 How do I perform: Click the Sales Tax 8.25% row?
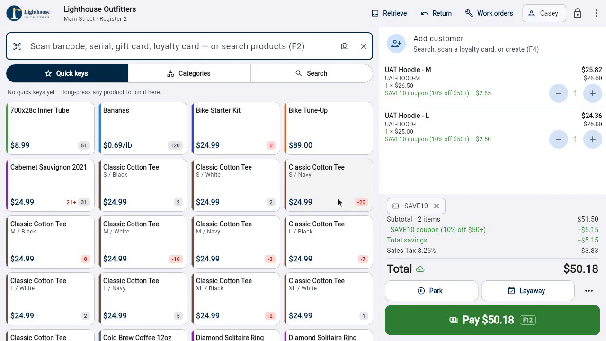point(492,251)
